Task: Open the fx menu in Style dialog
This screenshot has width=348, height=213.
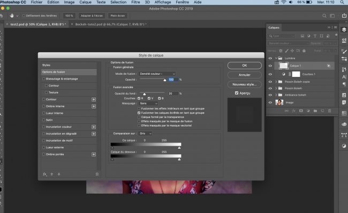Action: 45,174
